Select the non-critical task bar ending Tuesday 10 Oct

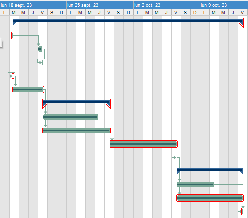(x=195, y=184)
